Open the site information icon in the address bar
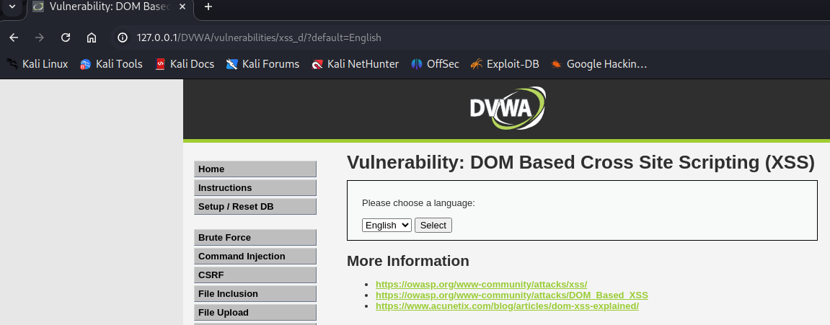 (123, 37)
